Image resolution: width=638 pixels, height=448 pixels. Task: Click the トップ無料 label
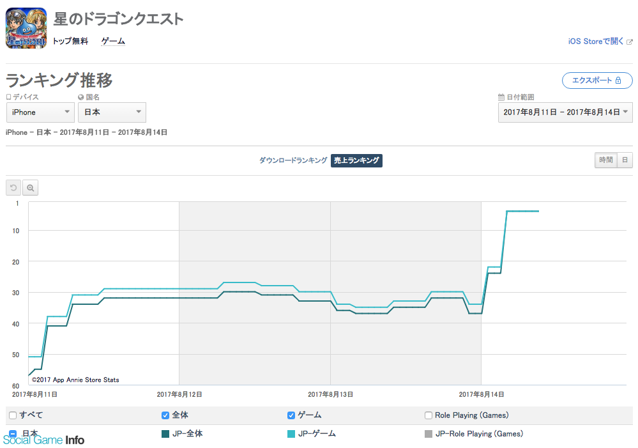70,41
